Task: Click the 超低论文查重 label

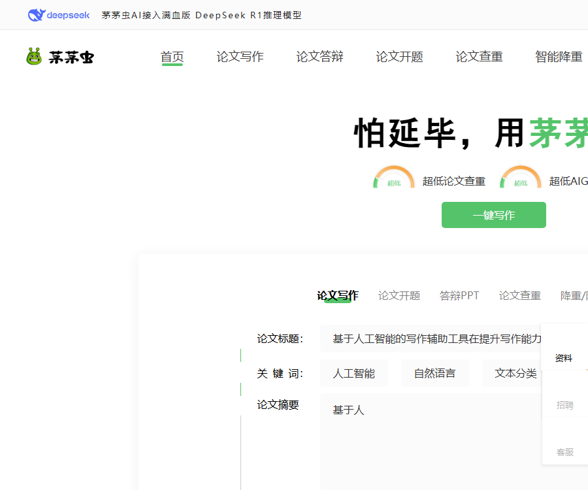Action: (x=454, y=181)
